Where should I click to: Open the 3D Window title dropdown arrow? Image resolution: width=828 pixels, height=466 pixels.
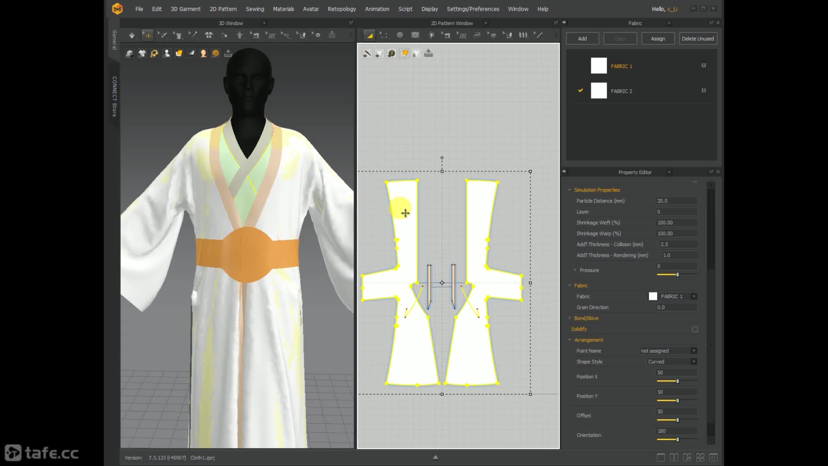[264, 23]
